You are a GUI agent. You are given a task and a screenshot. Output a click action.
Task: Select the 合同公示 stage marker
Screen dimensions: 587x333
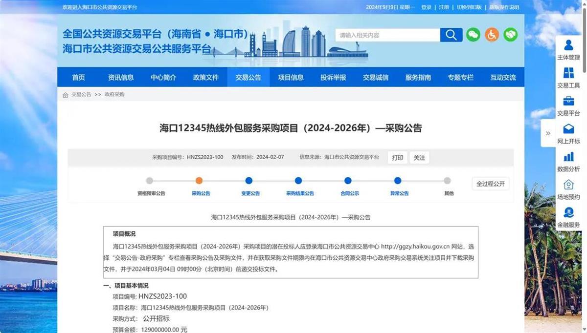click(x=348, y=180)
